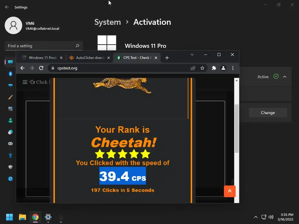Open Accessibility category in Settings sidebar
The width and height of the screenshot is (299, 224).
[x=11, y=155]
